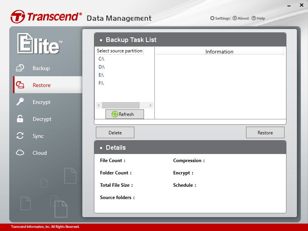This screenshot has width=308, height=231.
Task: Open Settings gear icon
Action: (x=212, y=18)
